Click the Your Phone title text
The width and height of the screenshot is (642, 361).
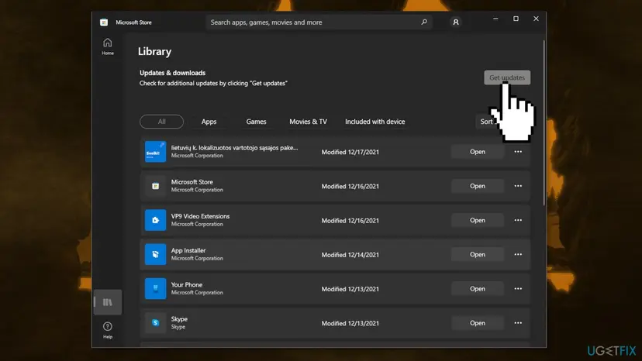tap(187, 284)
